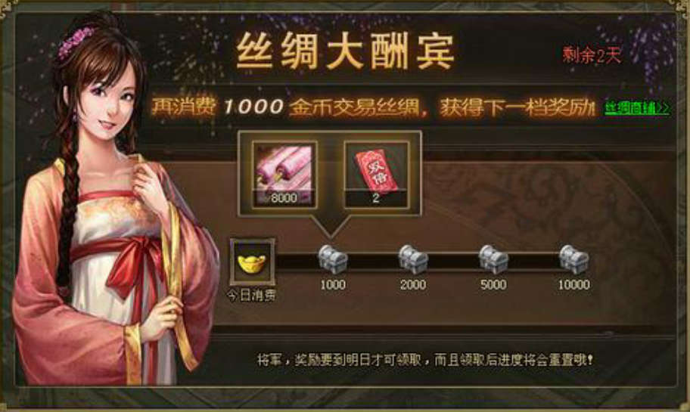Open the silver chest above 10000
This screenshot has width=690, height=412.
click(573, 259)
